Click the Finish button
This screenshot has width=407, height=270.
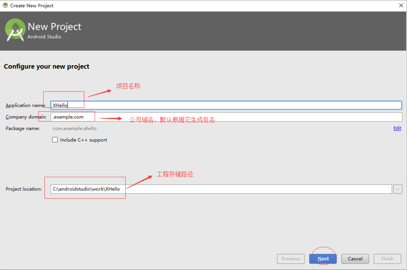387,259
